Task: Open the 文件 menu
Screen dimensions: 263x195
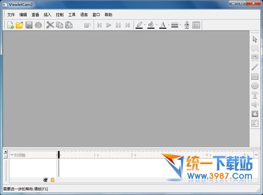Action: click(11, 15)
